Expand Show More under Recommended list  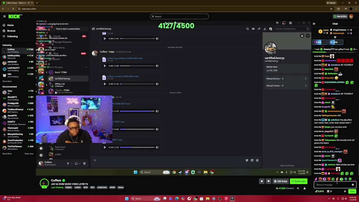[7, 154]
